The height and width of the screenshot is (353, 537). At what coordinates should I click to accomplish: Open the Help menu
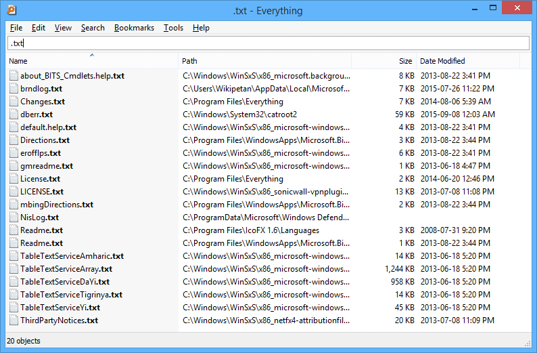201,28
